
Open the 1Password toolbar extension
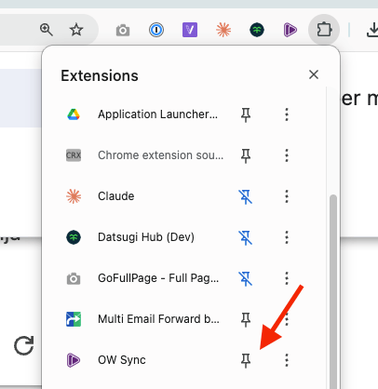click(156, 30)
